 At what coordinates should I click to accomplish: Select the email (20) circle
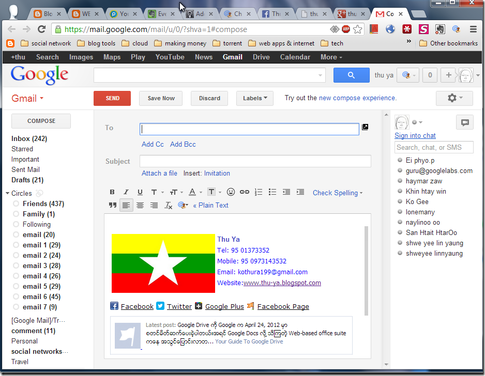(39, 235)
